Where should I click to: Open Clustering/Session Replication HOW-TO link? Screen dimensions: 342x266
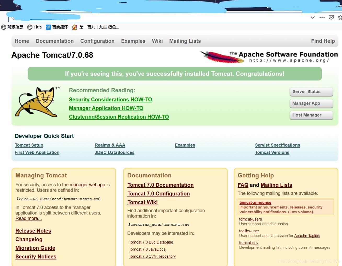[x=119, y=117]
